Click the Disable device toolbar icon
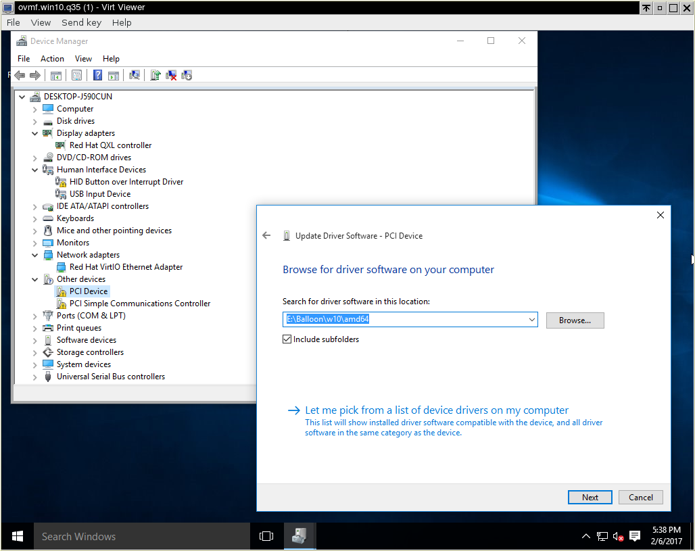 coord(187,75)
